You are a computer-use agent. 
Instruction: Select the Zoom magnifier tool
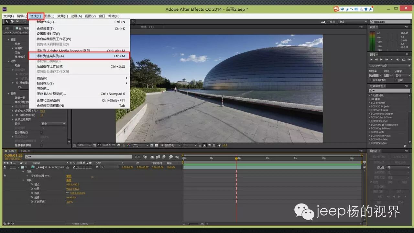(x=18, y=22)
